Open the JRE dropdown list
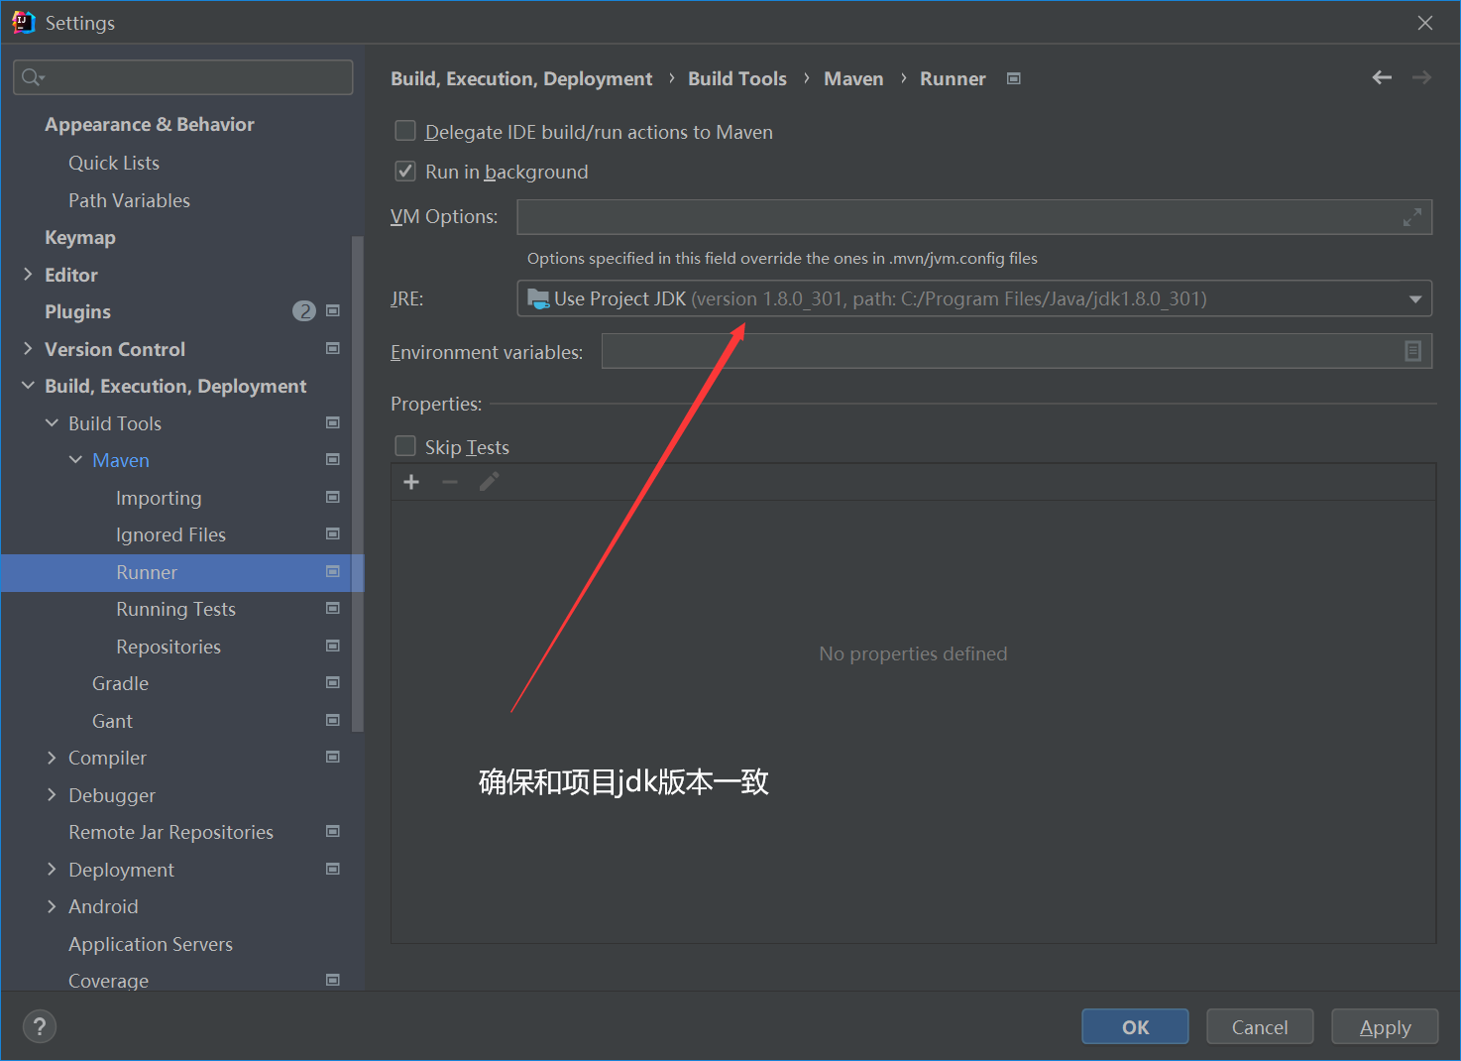 tap(1414, 298)
